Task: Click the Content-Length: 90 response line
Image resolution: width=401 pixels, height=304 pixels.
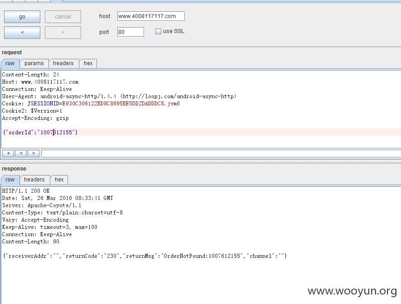Action: [30, 242]
